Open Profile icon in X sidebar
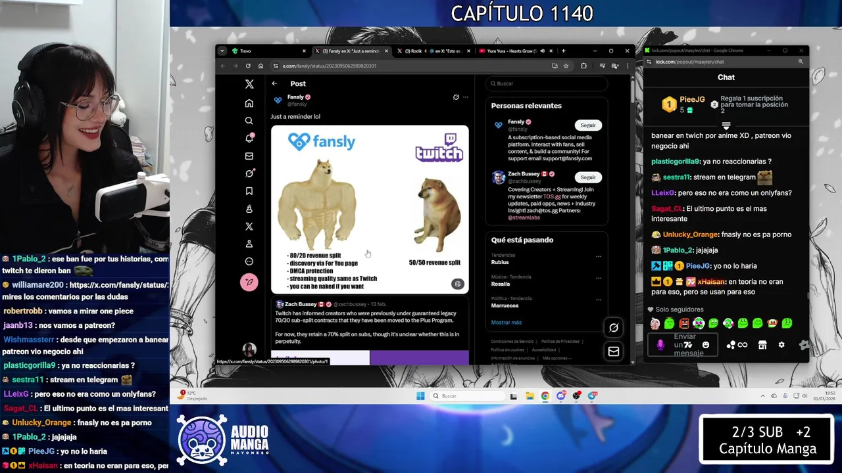This screenshot has width=842, height=473. tap(249, 244)
